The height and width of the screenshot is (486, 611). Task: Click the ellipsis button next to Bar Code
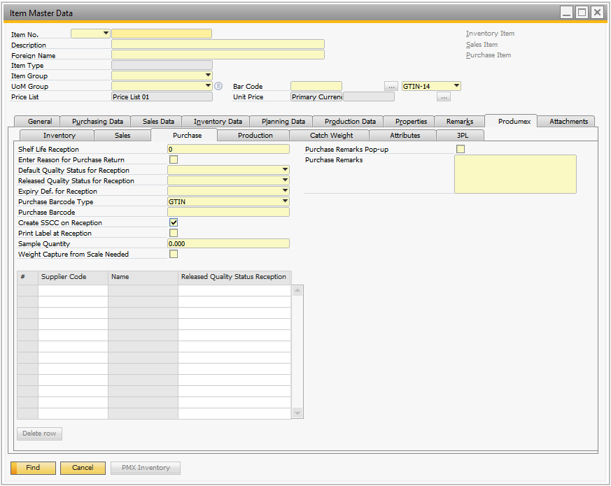391,86
